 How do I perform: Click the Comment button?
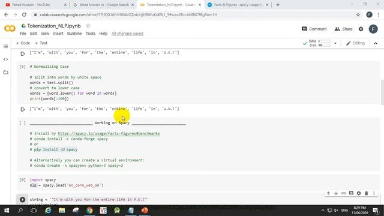(314, 29)
